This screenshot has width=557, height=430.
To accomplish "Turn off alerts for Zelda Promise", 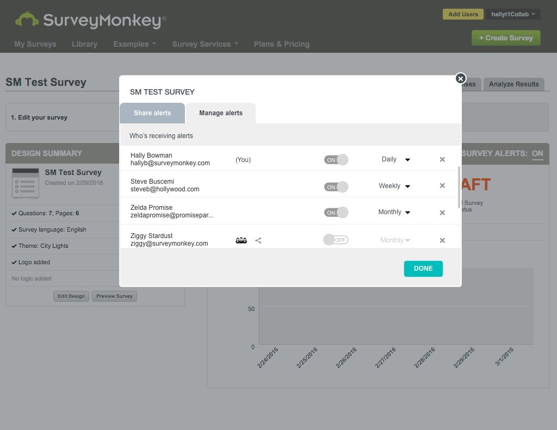I will 336,213.
